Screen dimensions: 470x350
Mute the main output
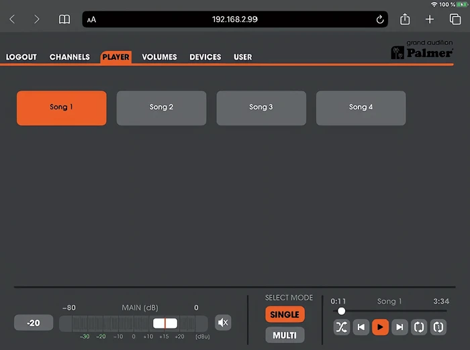223,323
